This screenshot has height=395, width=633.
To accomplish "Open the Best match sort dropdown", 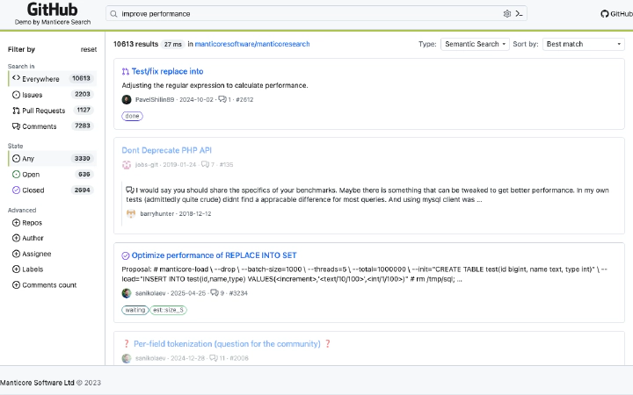I will pyautogui.click(x=584, y=44).
